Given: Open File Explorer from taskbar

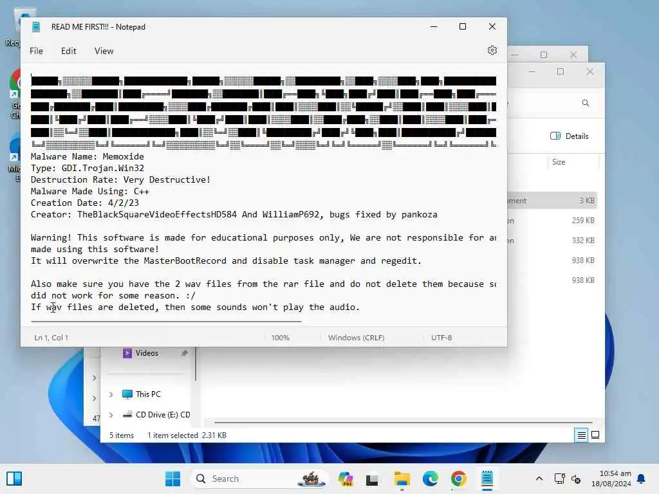Looking at the screenshot, I should [402, 479].
